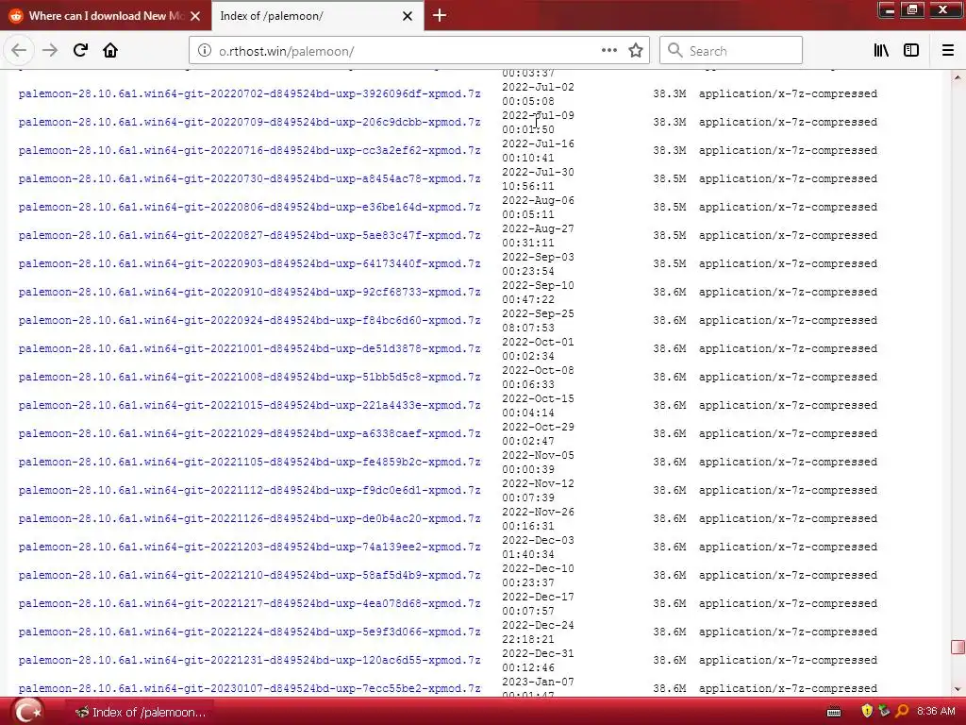The width and height of the screenshot is (966, 725).
Task: Open the home page
Action: 110,51
